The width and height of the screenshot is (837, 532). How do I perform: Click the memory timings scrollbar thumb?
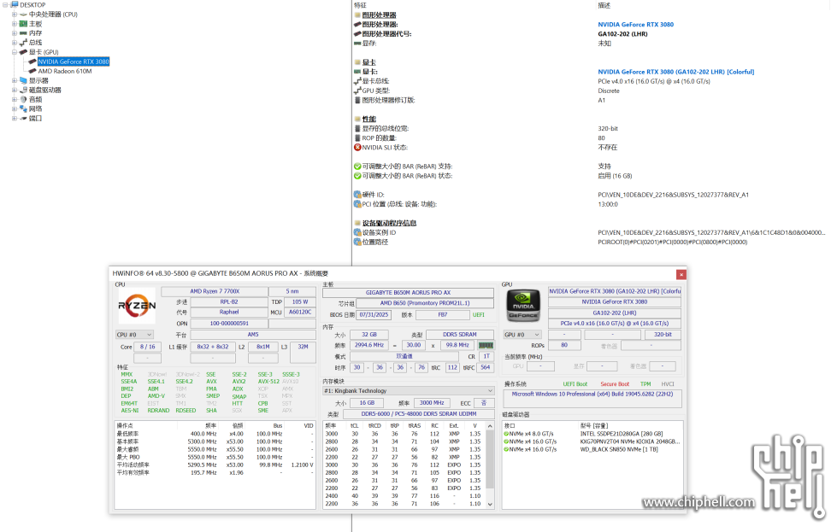(490, 460)
